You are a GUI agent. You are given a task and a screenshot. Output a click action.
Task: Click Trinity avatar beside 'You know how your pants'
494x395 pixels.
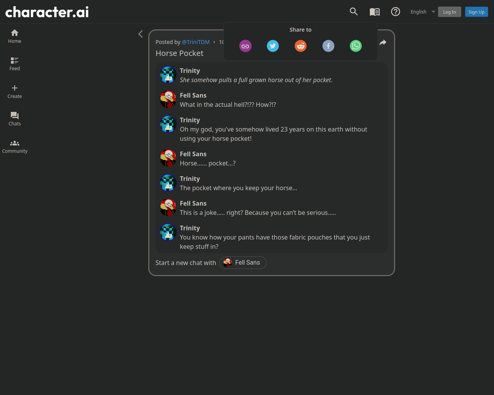168,232
